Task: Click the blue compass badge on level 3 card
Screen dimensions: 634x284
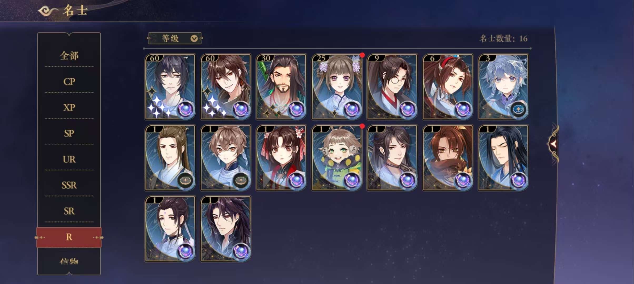Action: point(518,109)
